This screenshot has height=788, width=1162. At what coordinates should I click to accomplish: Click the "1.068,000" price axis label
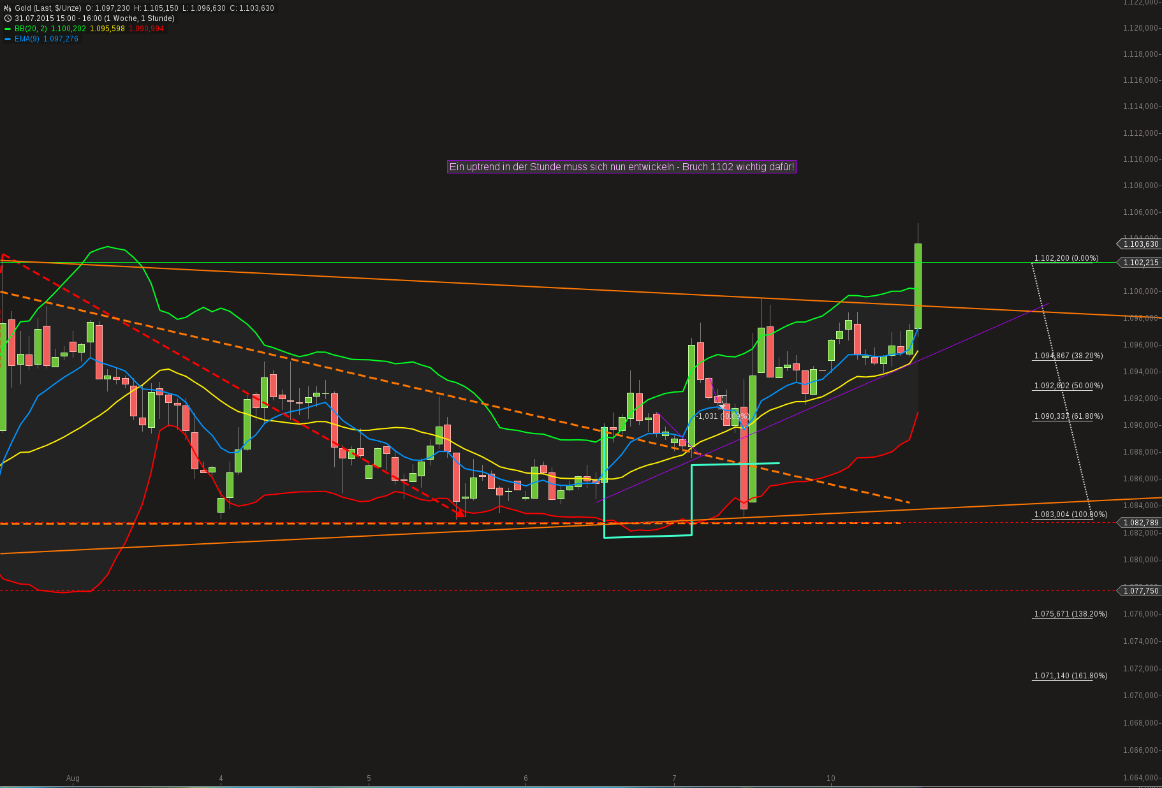(x=1140, y=723)
